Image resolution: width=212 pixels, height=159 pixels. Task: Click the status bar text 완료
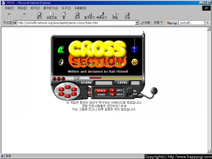8,156
